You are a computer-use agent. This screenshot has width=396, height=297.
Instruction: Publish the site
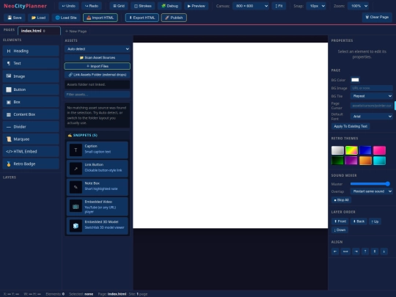tap(174, 18)
